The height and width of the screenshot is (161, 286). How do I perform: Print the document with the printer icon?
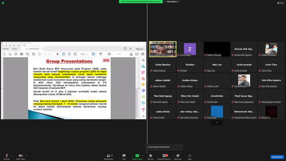tap(21, 54)
